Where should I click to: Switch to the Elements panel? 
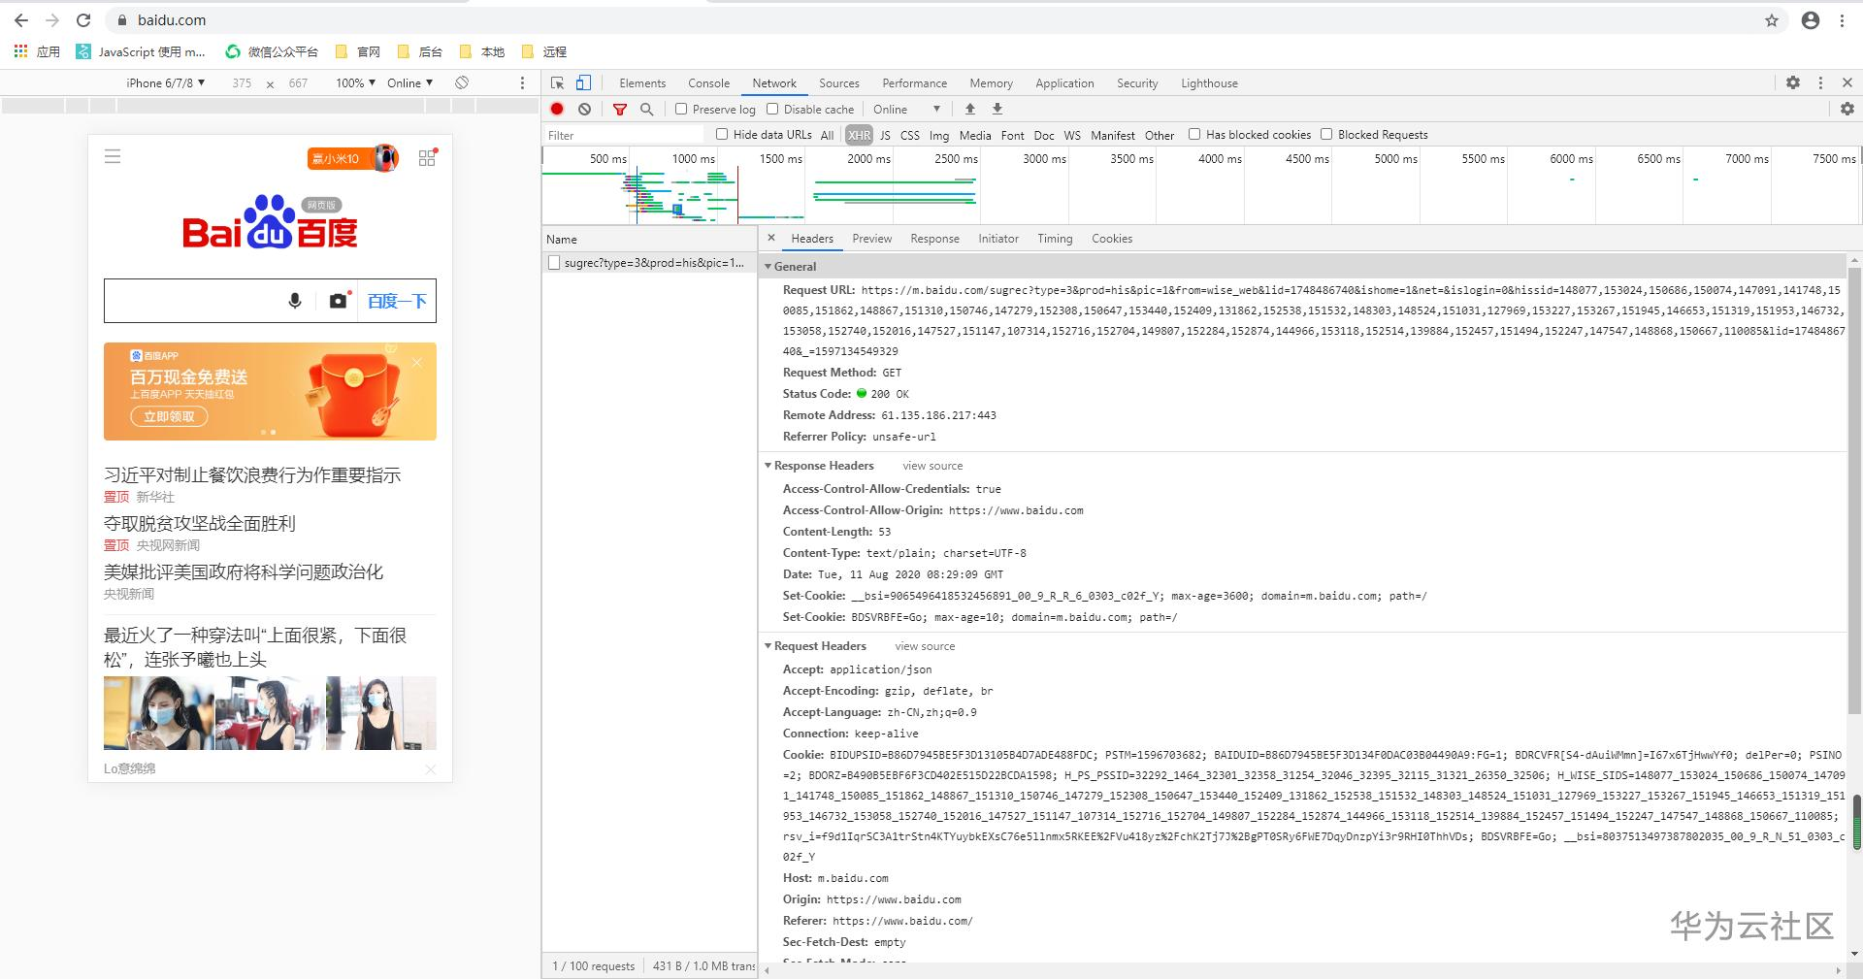pos(642,83)
